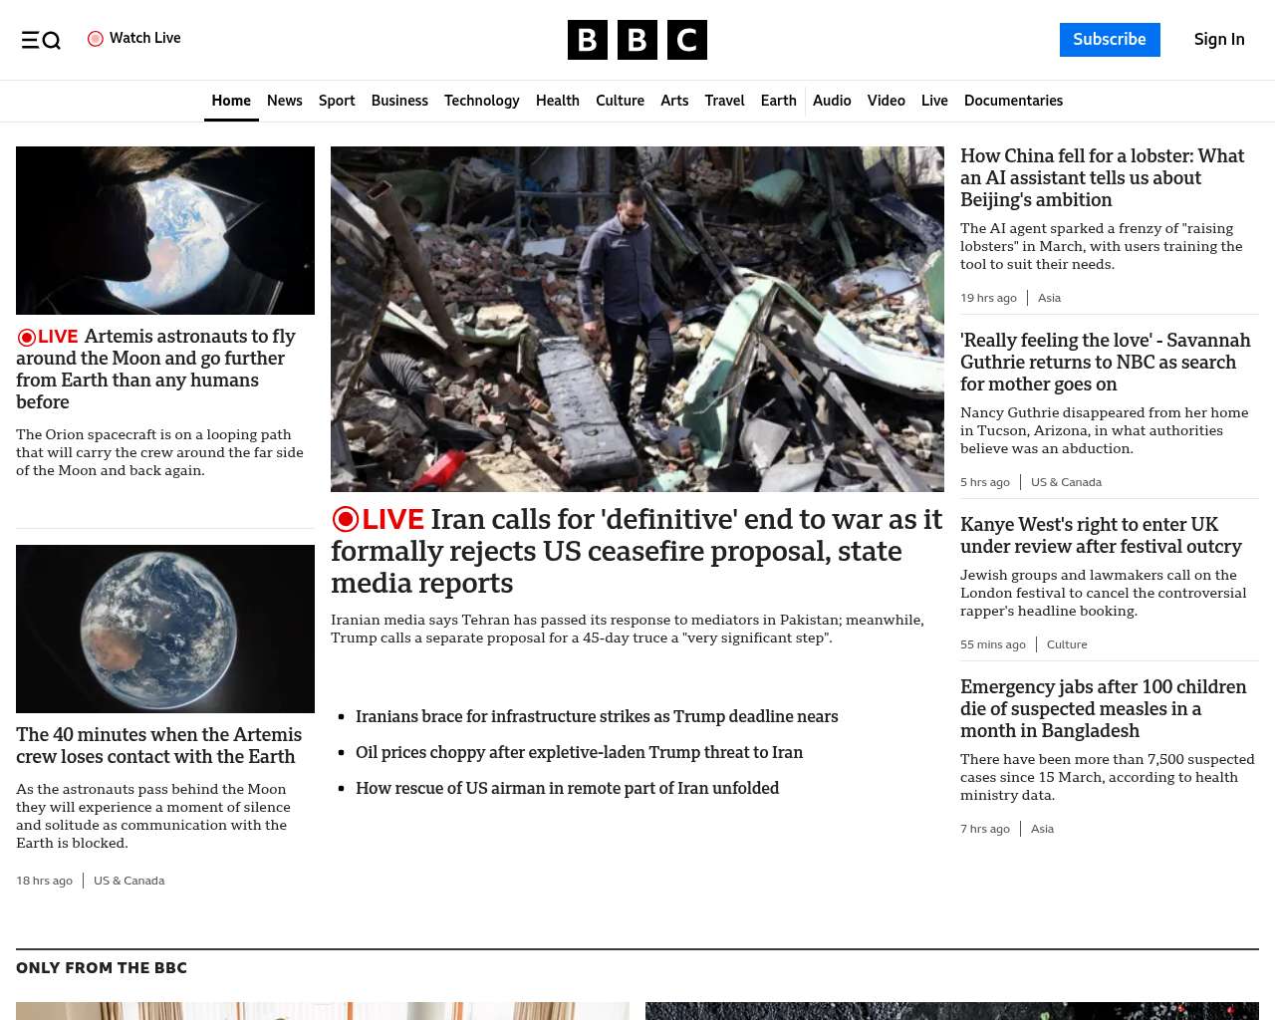Click the man in rubble photo
The width and height of the screenshot is (1275, 1020).
[637, 319]
